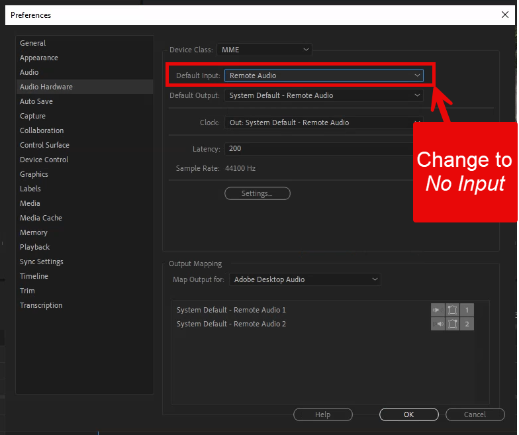Screen dimensions: 519x435
Task: Click the Settings... button
Action: [x=258, y=193]
